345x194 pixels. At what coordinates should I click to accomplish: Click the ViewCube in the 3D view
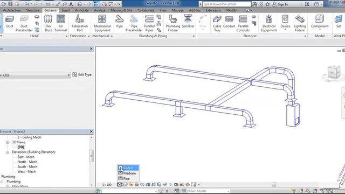(334, 72)
